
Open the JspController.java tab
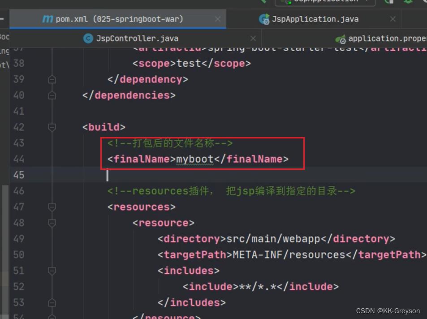[137, 39]
